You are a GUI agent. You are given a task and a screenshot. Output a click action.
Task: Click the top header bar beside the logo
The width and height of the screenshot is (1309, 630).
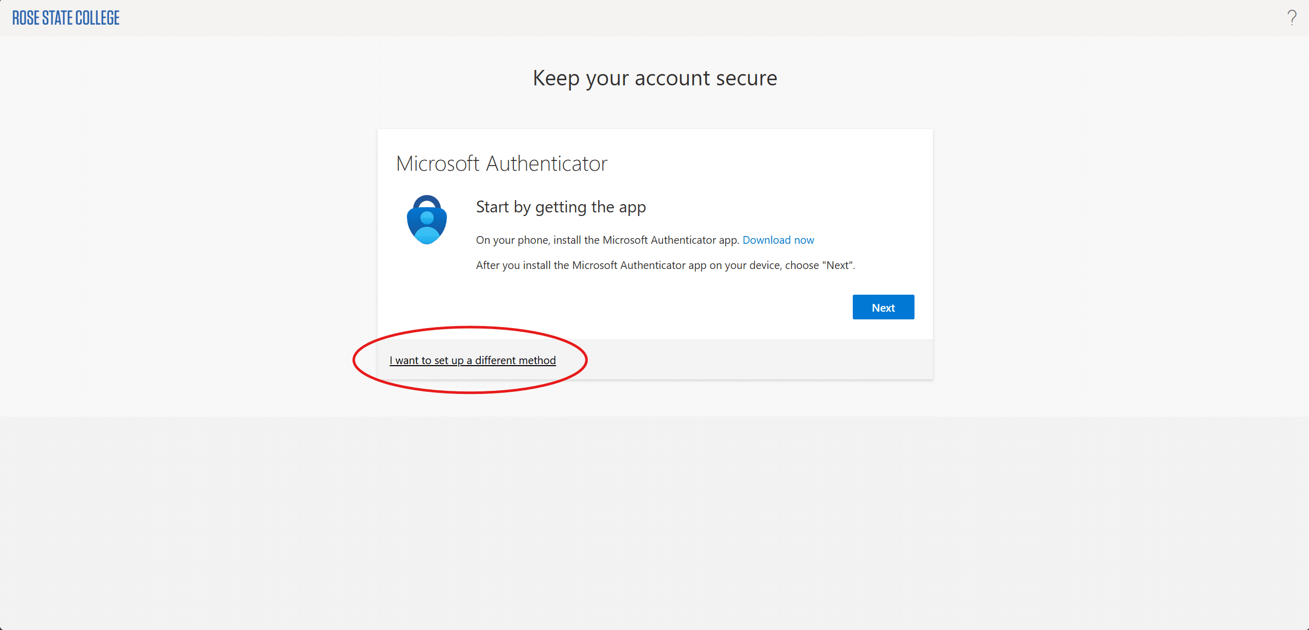pos(617,18)
